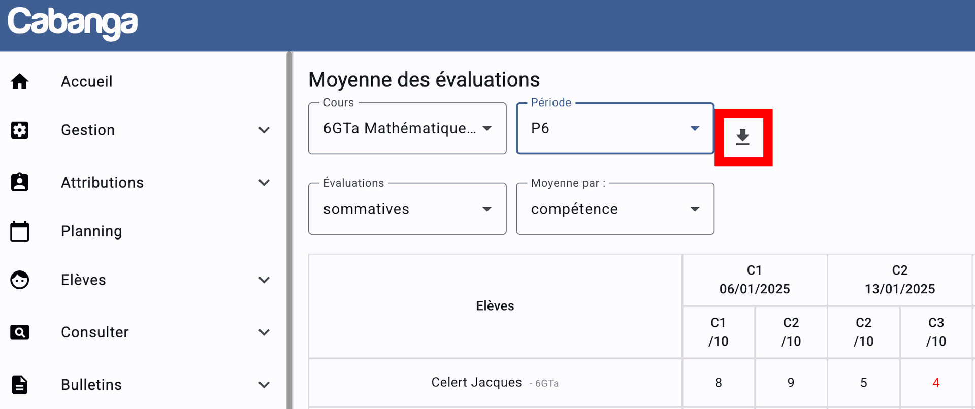
Task: Select student Celert Jacques row
Action: [476, 382]
